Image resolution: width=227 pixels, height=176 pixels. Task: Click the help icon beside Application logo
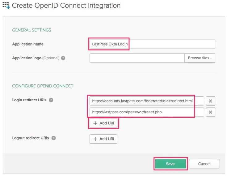pyautogui.click(x=63, y=58)
